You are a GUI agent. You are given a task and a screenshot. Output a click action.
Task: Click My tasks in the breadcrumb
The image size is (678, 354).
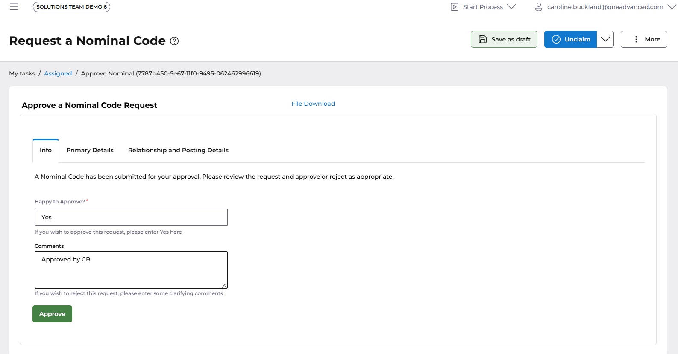(x=22, y=73)
